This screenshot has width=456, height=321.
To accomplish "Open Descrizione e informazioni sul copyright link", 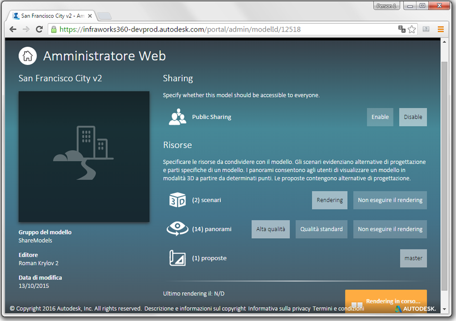I will coord(195,308).
